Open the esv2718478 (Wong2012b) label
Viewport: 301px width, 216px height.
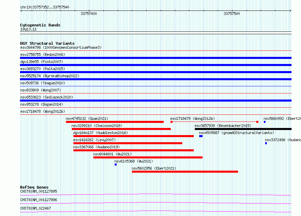pos(43,111)
